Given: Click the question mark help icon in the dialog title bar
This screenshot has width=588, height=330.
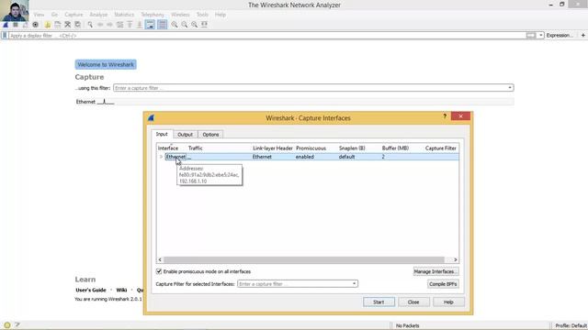Looking at the screenshot, I should (445, 116).
